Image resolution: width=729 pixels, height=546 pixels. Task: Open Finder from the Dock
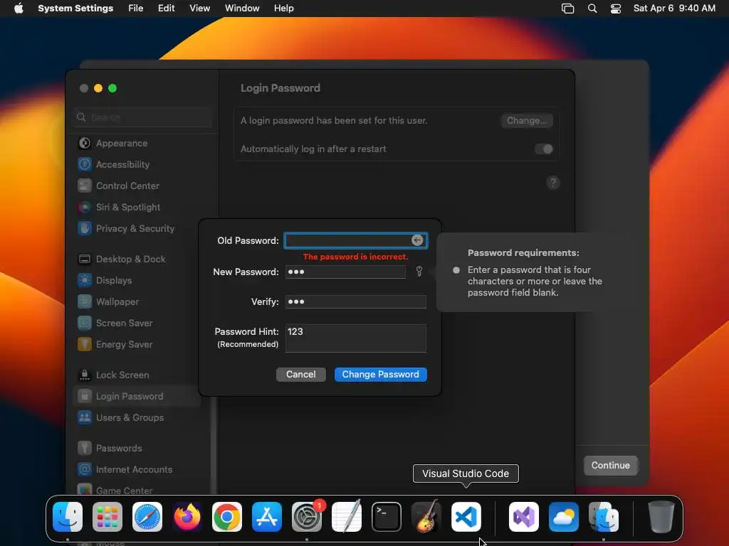click(68, 517)
